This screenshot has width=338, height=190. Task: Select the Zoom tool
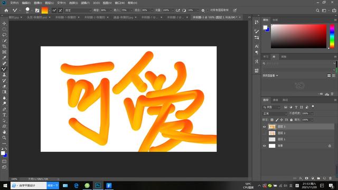pyautogui.click(x=4, y=138)
